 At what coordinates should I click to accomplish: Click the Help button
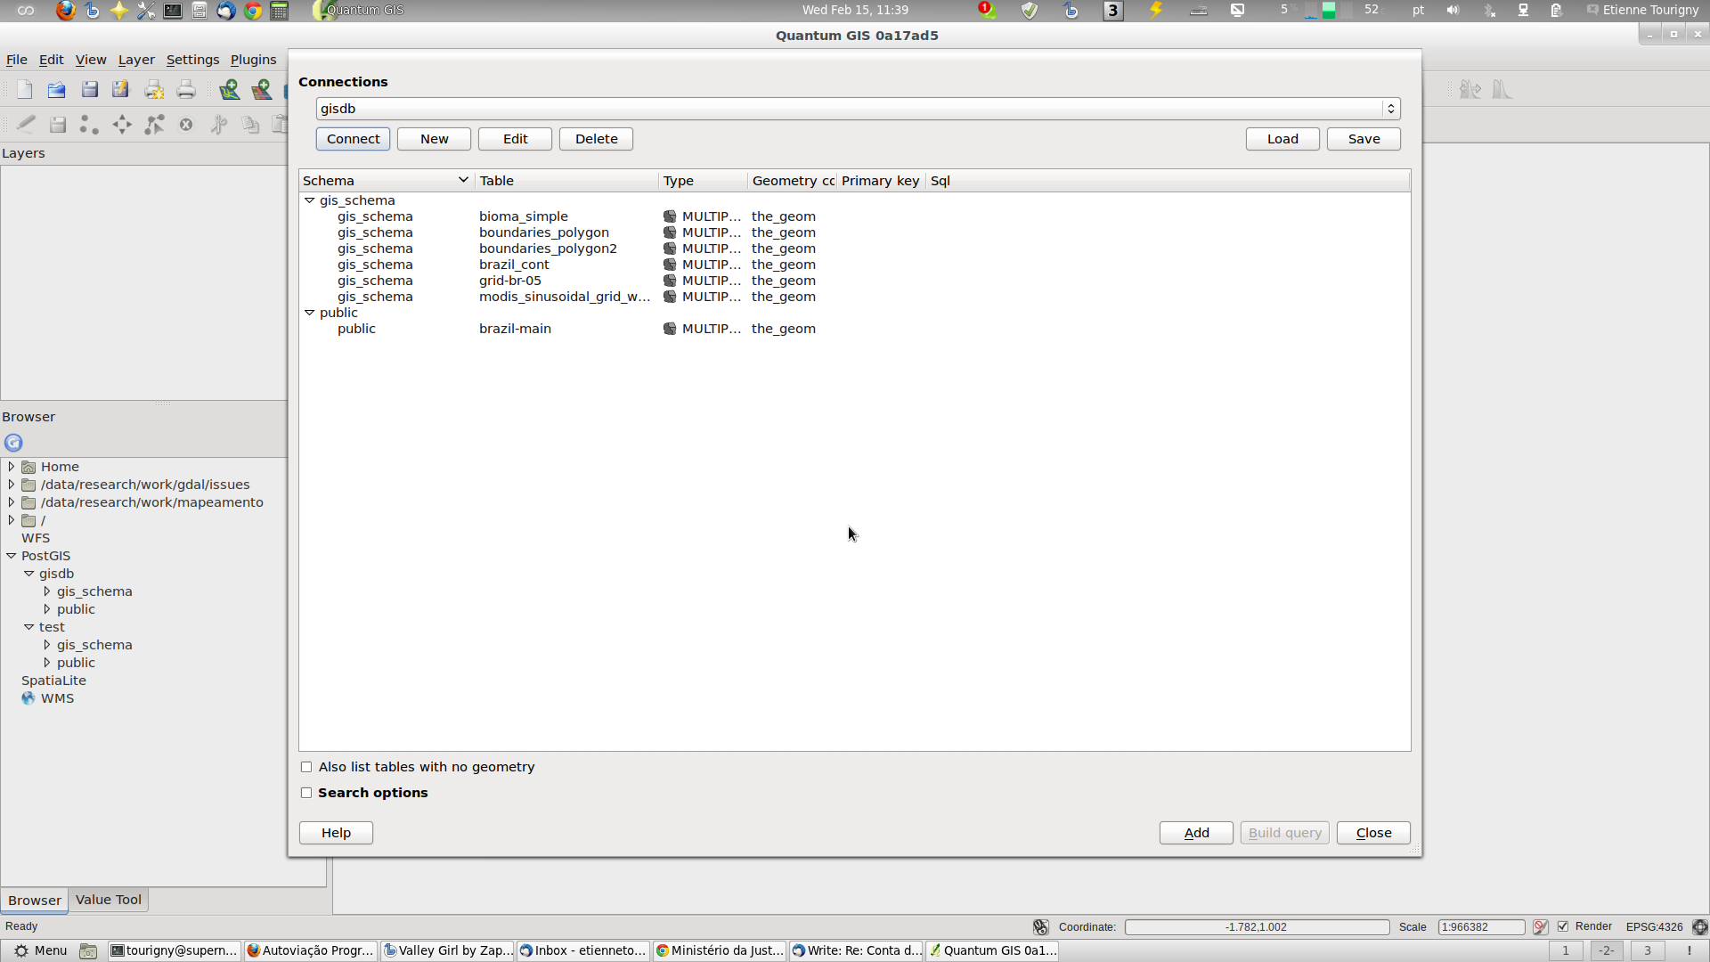coord(336,833)
